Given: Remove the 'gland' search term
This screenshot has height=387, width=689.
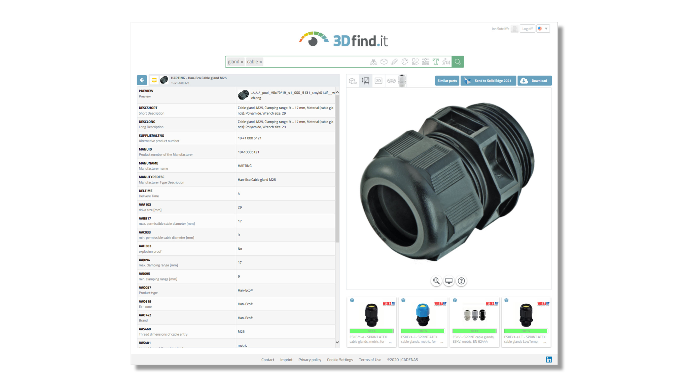Looking at the screenshot, I should (241, 61).
